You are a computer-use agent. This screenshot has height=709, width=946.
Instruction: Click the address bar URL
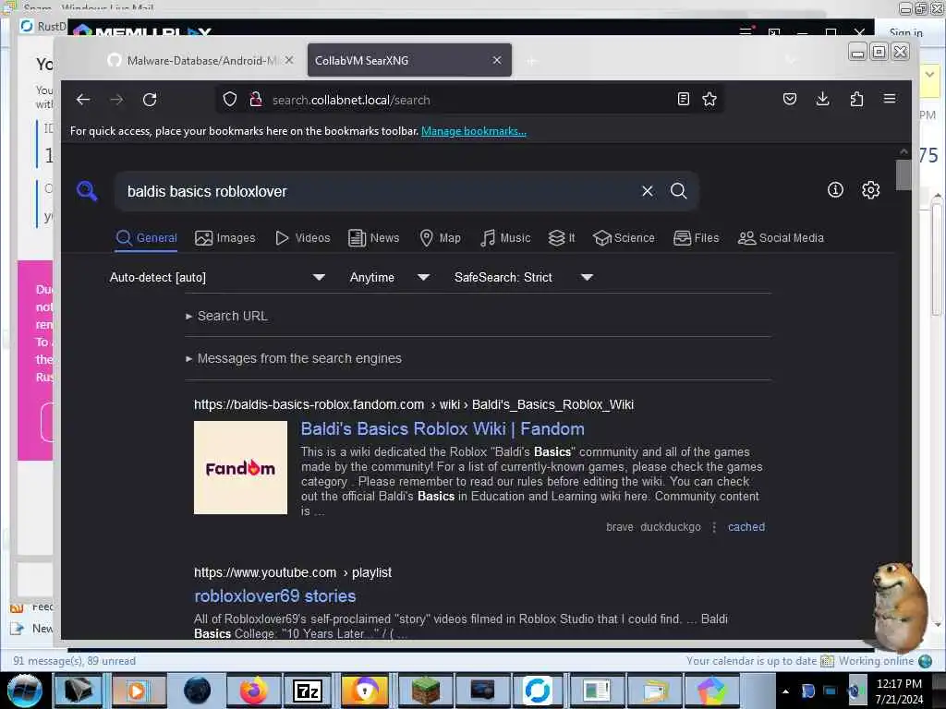click(350, 100)
